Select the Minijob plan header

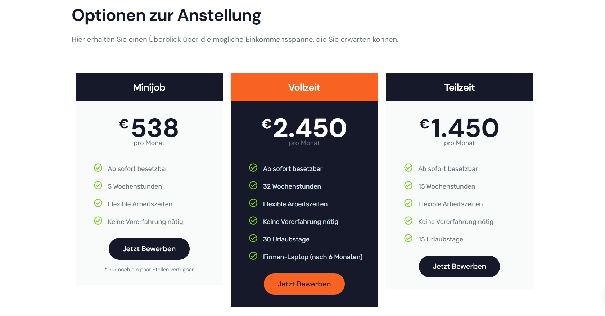point(149,87)
